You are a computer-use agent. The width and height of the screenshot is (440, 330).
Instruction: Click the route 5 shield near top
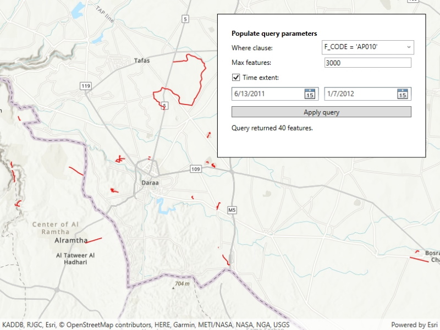coord(185,19)
